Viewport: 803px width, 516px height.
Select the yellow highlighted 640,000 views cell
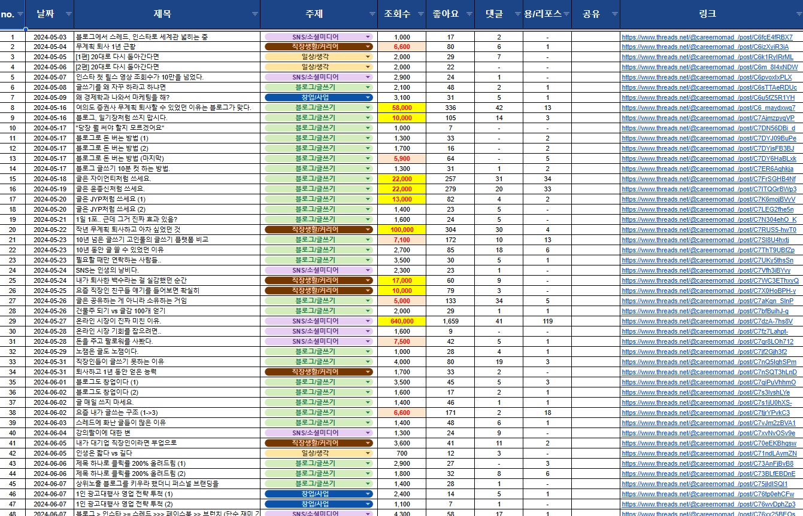(402, 321)
